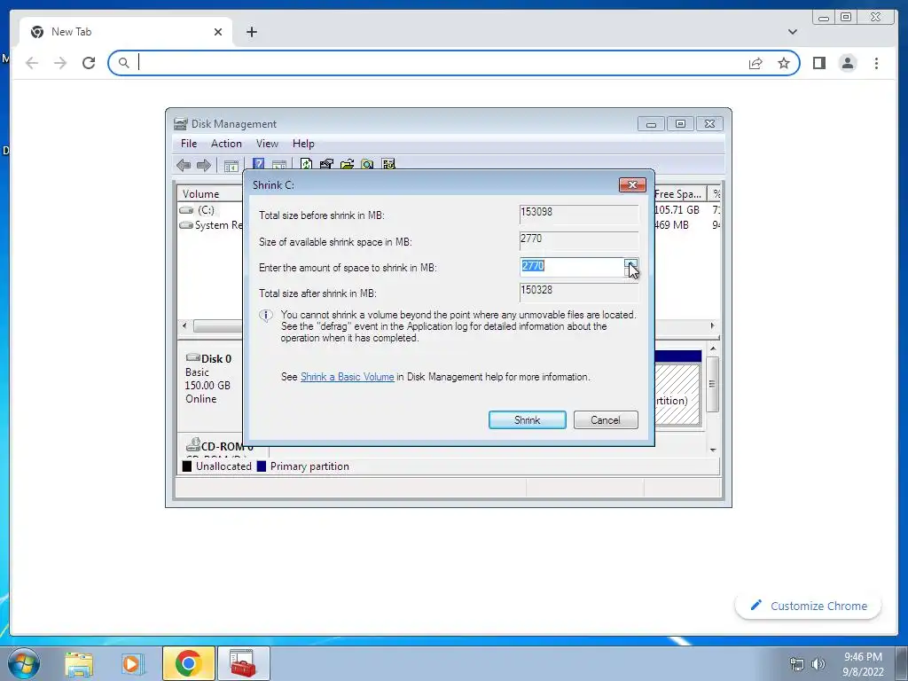908x681 pixels.
Task: Open Chrome three-dot menu
Action: click(x=876, y=63)
